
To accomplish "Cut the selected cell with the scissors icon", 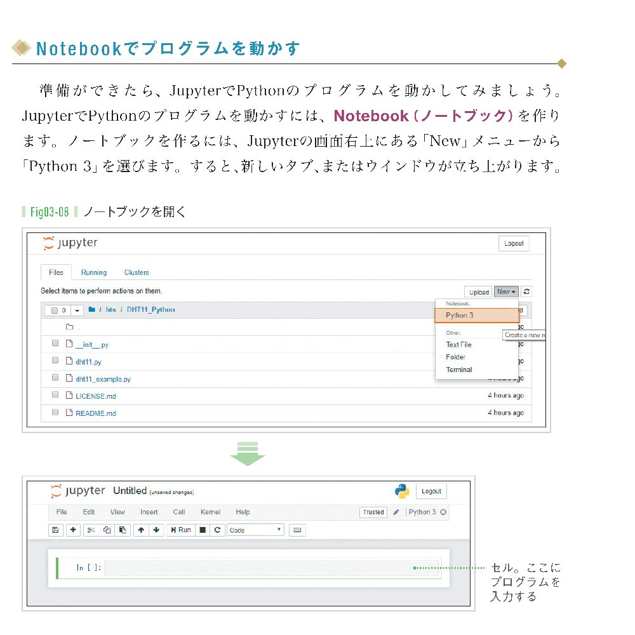I will 91,530.
